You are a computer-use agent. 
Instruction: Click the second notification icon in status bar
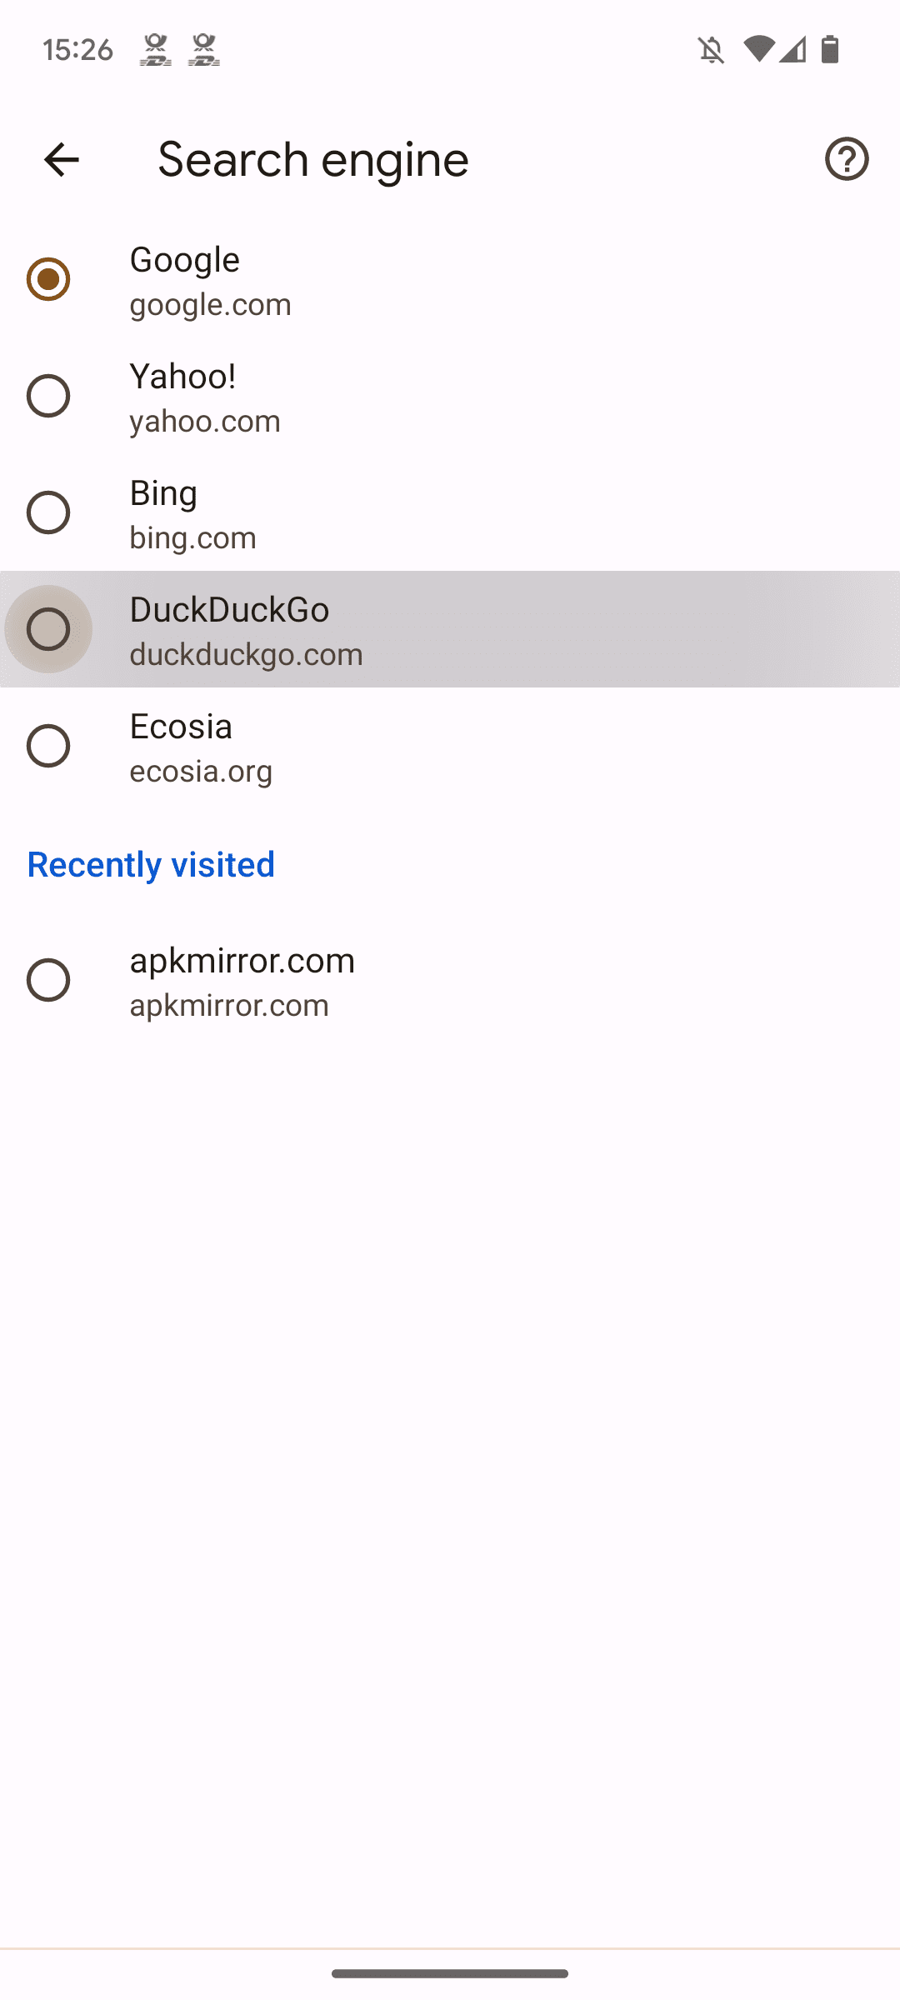tap(202, 50)
